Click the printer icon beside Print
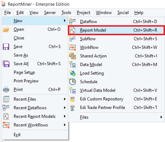Image resolution: width=165 pixels, height=142 pixels. (6, 90)
